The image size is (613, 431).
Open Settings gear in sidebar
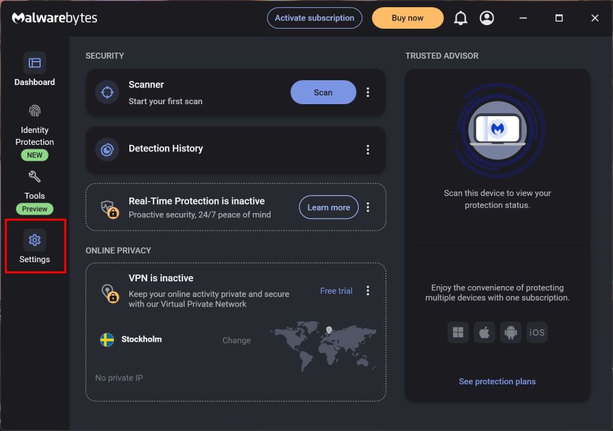[34, 240]
